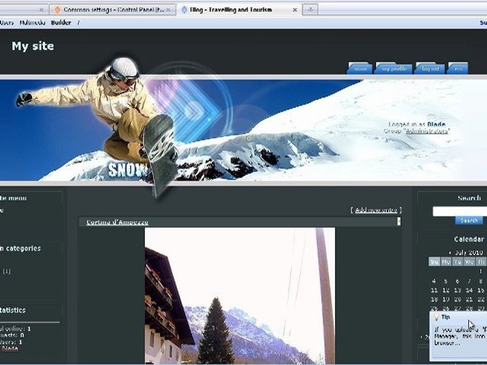Open the Cortina d'Ampezzo entry title
Viewport: 487px width, 365px height.
pos(117,222)
